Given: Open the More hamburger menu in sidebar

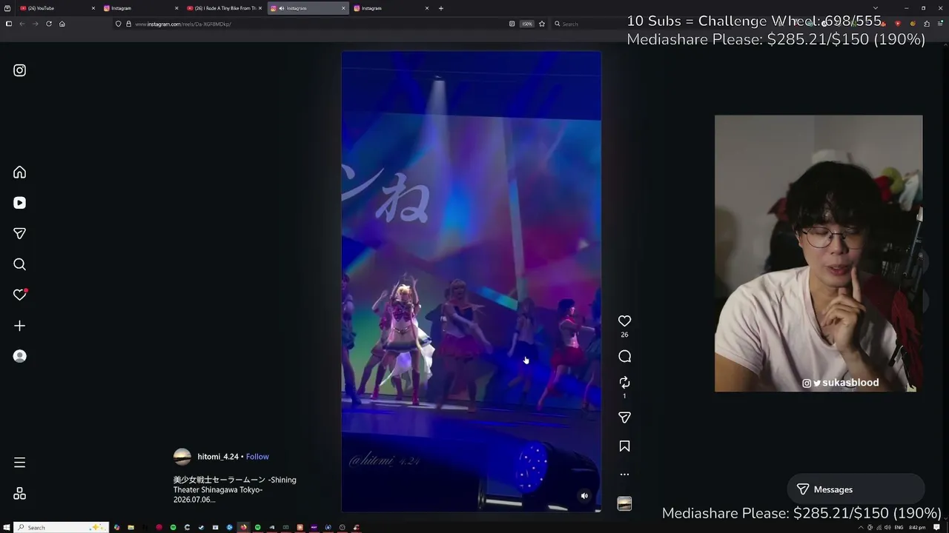Looking at the screenshot, I should (20, 463).
